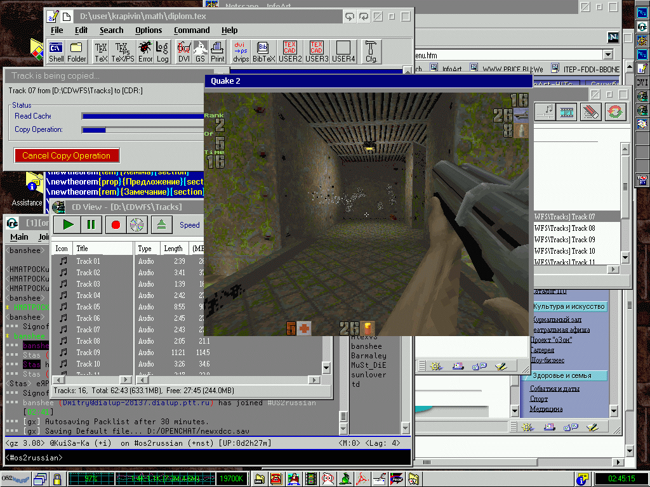The image size is (650, 487).
Task: Open the Main menu in the IRC window
Action: 19,237
